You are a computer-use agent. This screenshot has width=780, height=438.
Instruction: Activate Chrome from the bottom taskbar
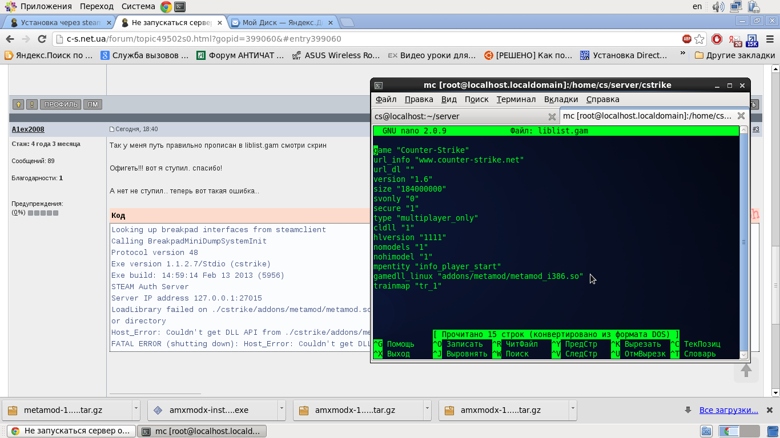point(71,431)
